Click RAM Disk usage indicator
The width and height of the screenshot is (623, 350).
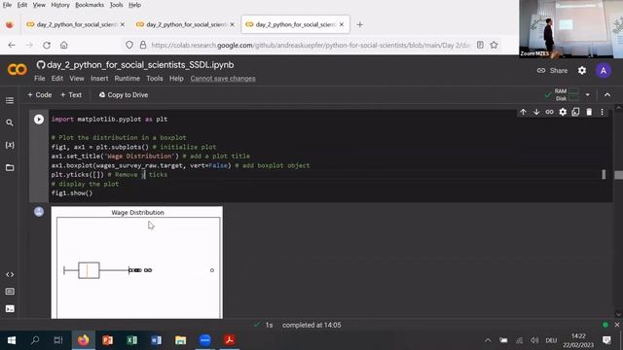[567, 95]
